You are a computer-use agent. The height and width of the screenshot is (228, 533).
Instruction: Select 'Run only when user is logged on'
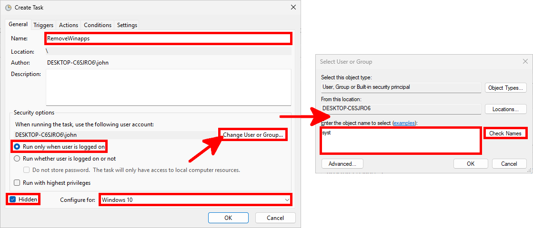click(17, 147)
